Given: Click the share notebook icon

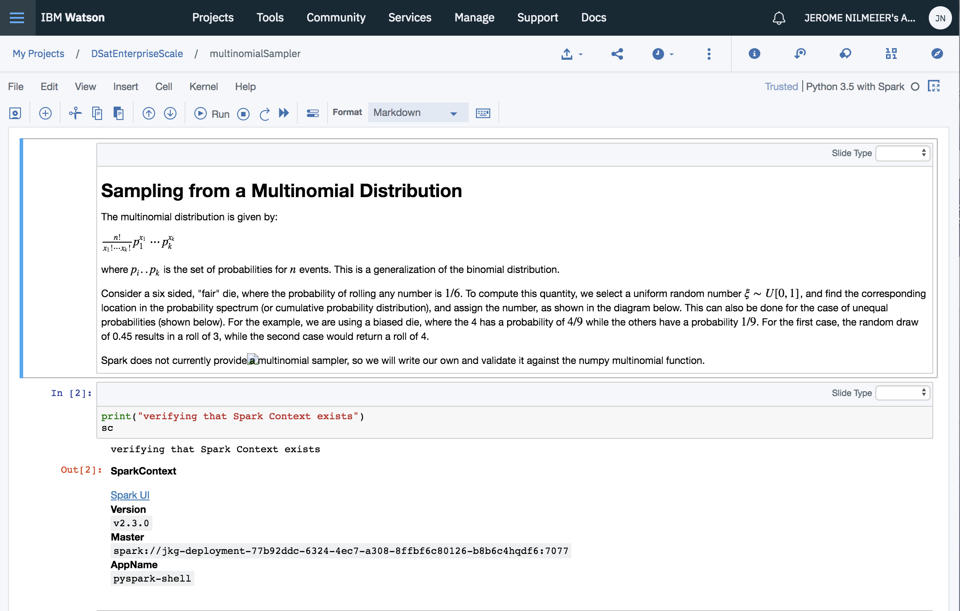Looking at the screenshot, I should coord(617,54).
